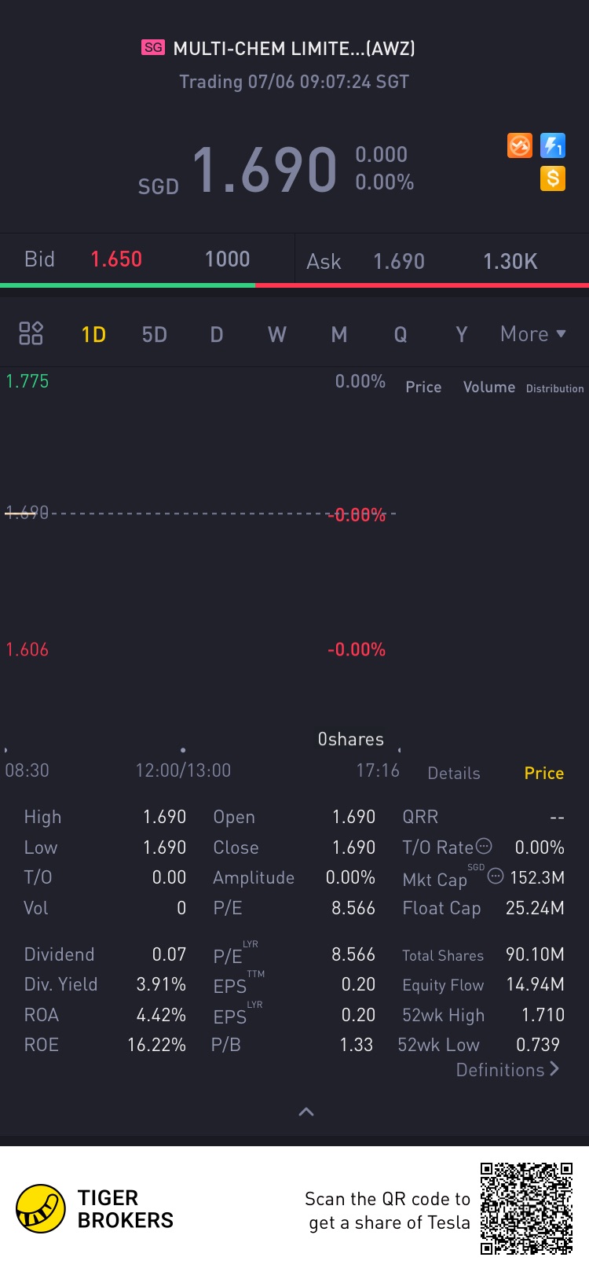
Task: Select the W weekly chart tab
Action: 277,335
